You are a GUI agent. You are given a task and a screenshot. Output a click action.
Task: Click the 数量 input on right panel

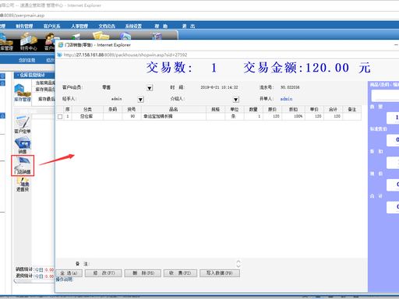tap(393, 118)
